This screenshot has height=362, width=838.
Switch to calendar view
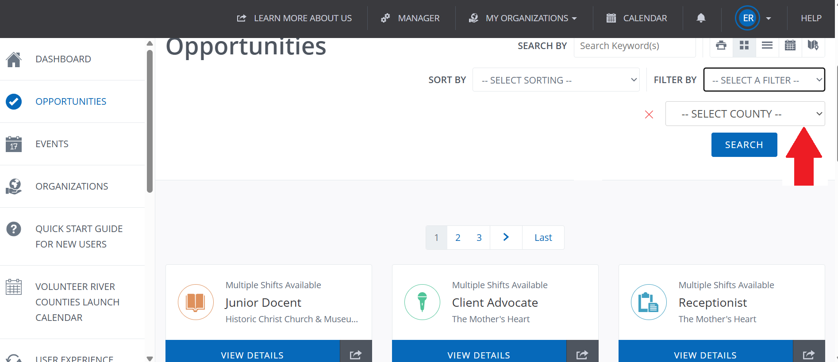coord(790,45)
